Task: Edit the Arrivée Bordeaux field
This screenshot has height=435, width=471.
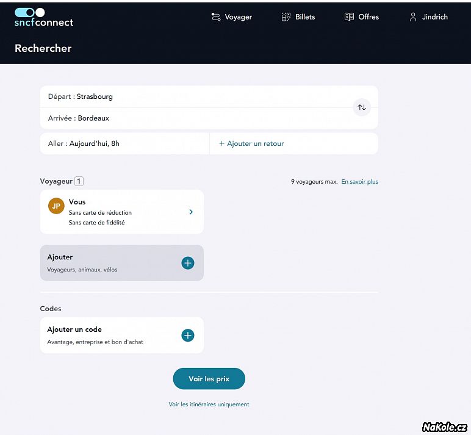Action: click(x=195, y=118)
